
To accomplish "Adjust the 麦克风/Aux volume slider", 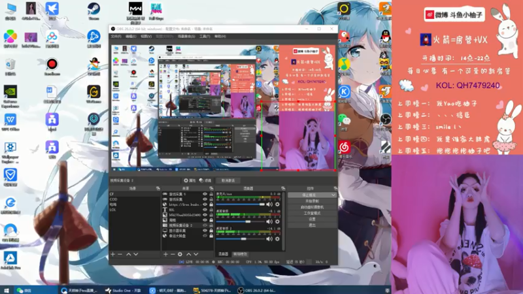I will click(240, 204).
